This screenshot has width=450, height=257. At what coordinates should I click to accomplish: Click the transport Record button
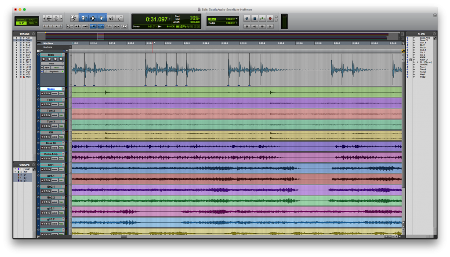270,18
